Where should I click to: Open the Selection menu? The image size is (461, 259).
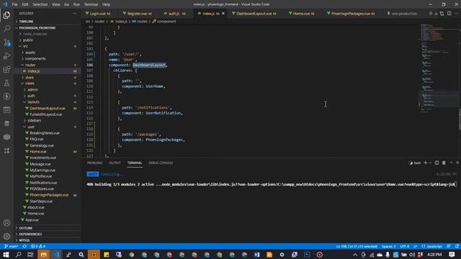point(40,4)
